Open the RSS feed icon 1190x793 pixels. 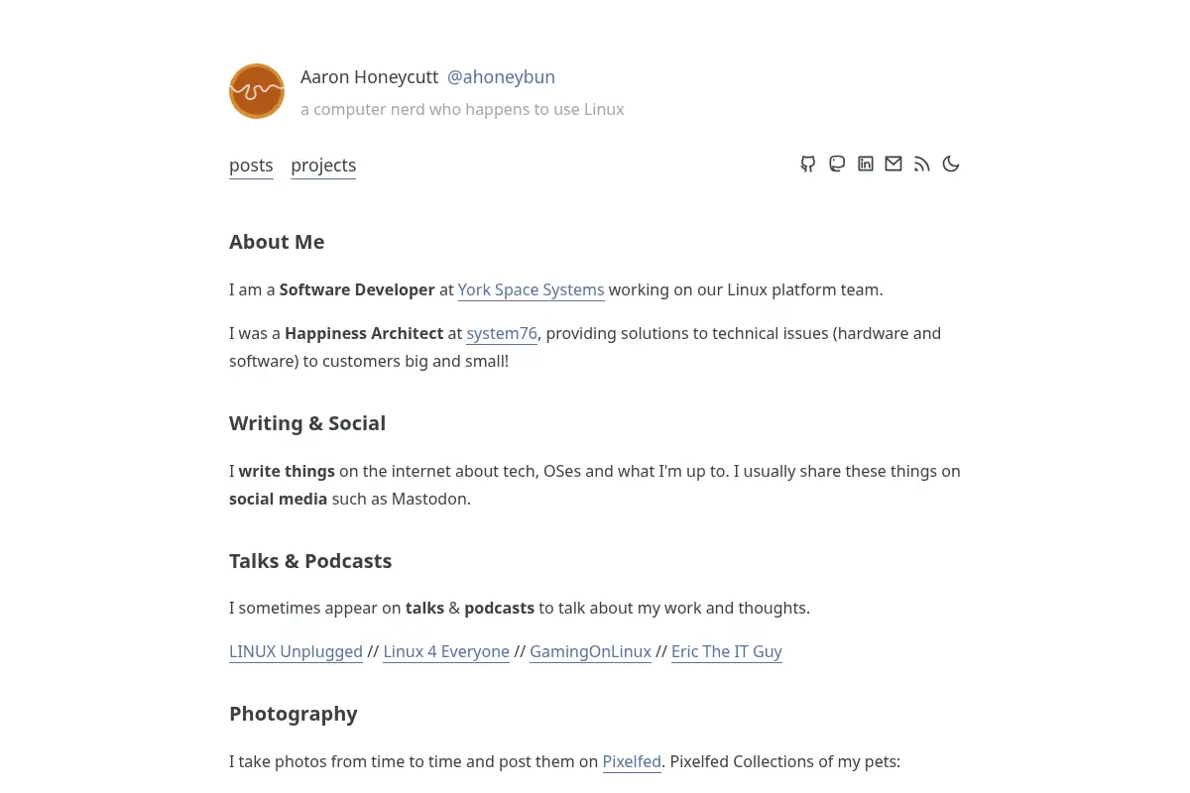pyautogui.click(x=922, y=165)
